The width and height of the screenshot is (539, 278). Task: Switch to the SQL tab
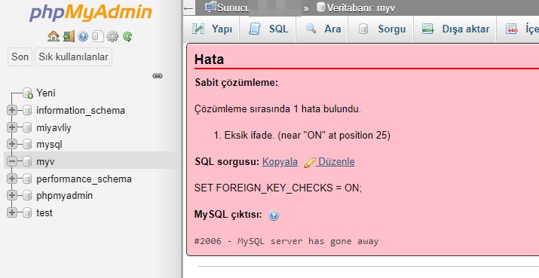click(268, 29)
